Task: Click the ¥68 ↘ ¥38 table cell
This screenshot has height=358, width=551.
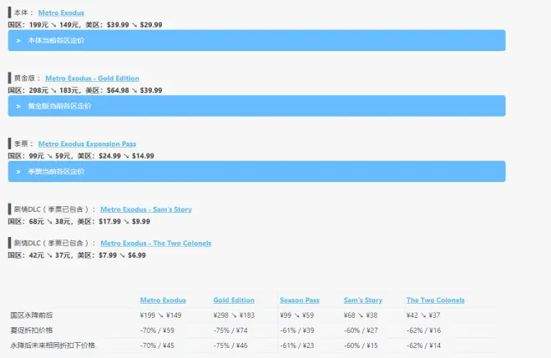Action: [361, 315]
